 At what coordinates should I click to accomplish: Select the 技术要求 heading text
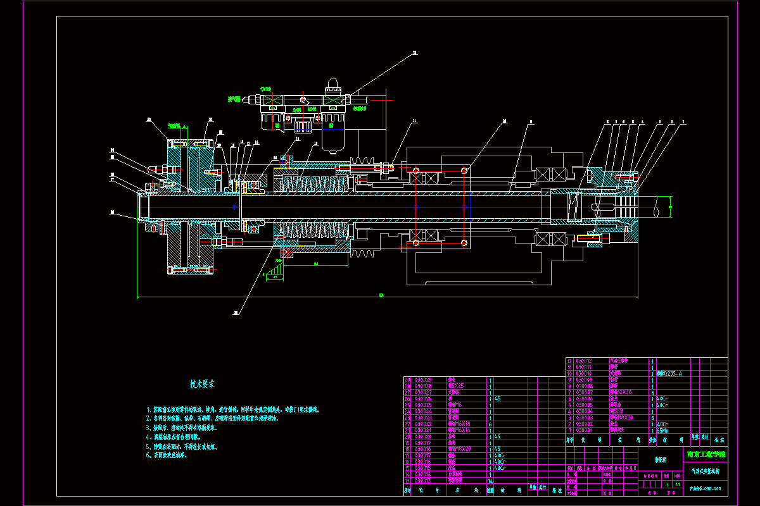click(203, 384)
